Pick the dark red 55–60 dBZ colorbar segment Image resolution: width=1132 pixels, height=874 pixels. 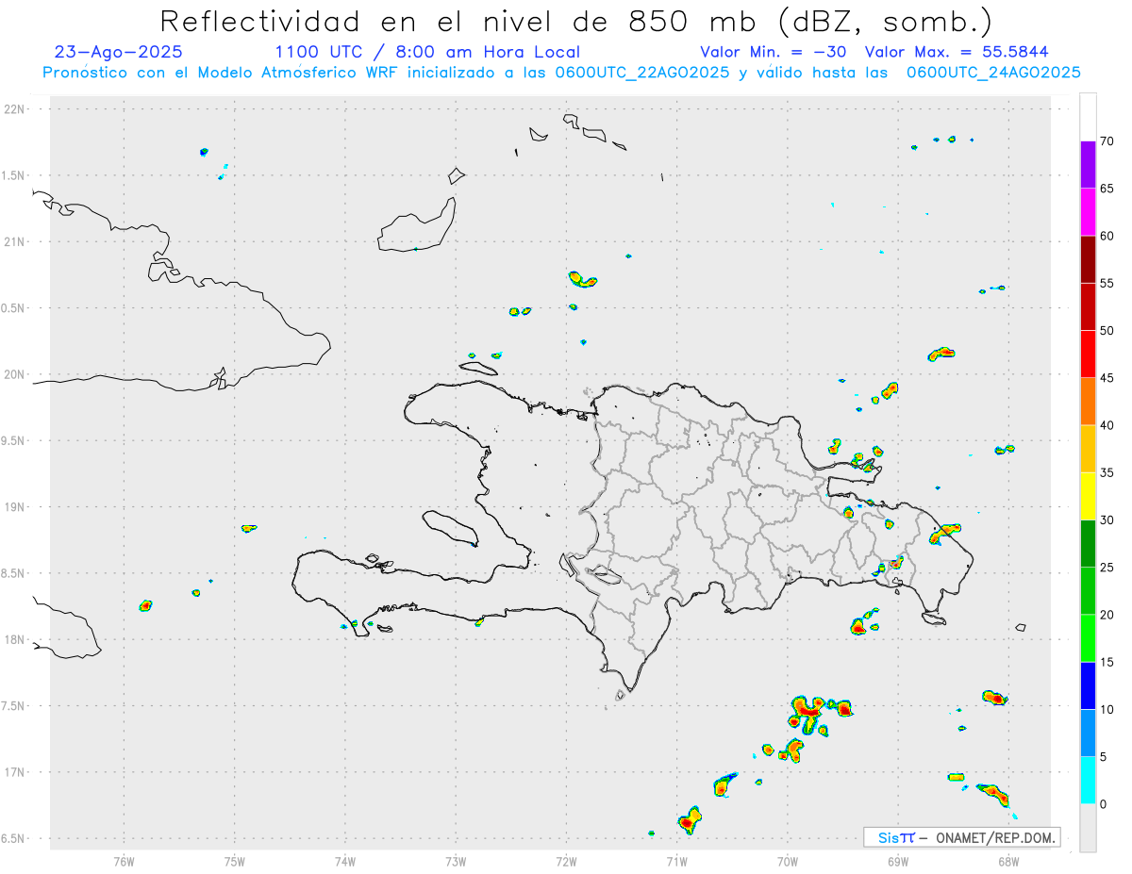point(1088,259)
